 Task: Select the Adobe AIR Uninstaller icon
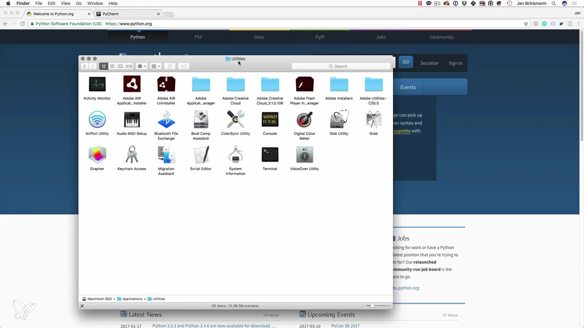(x=166, y=84)
